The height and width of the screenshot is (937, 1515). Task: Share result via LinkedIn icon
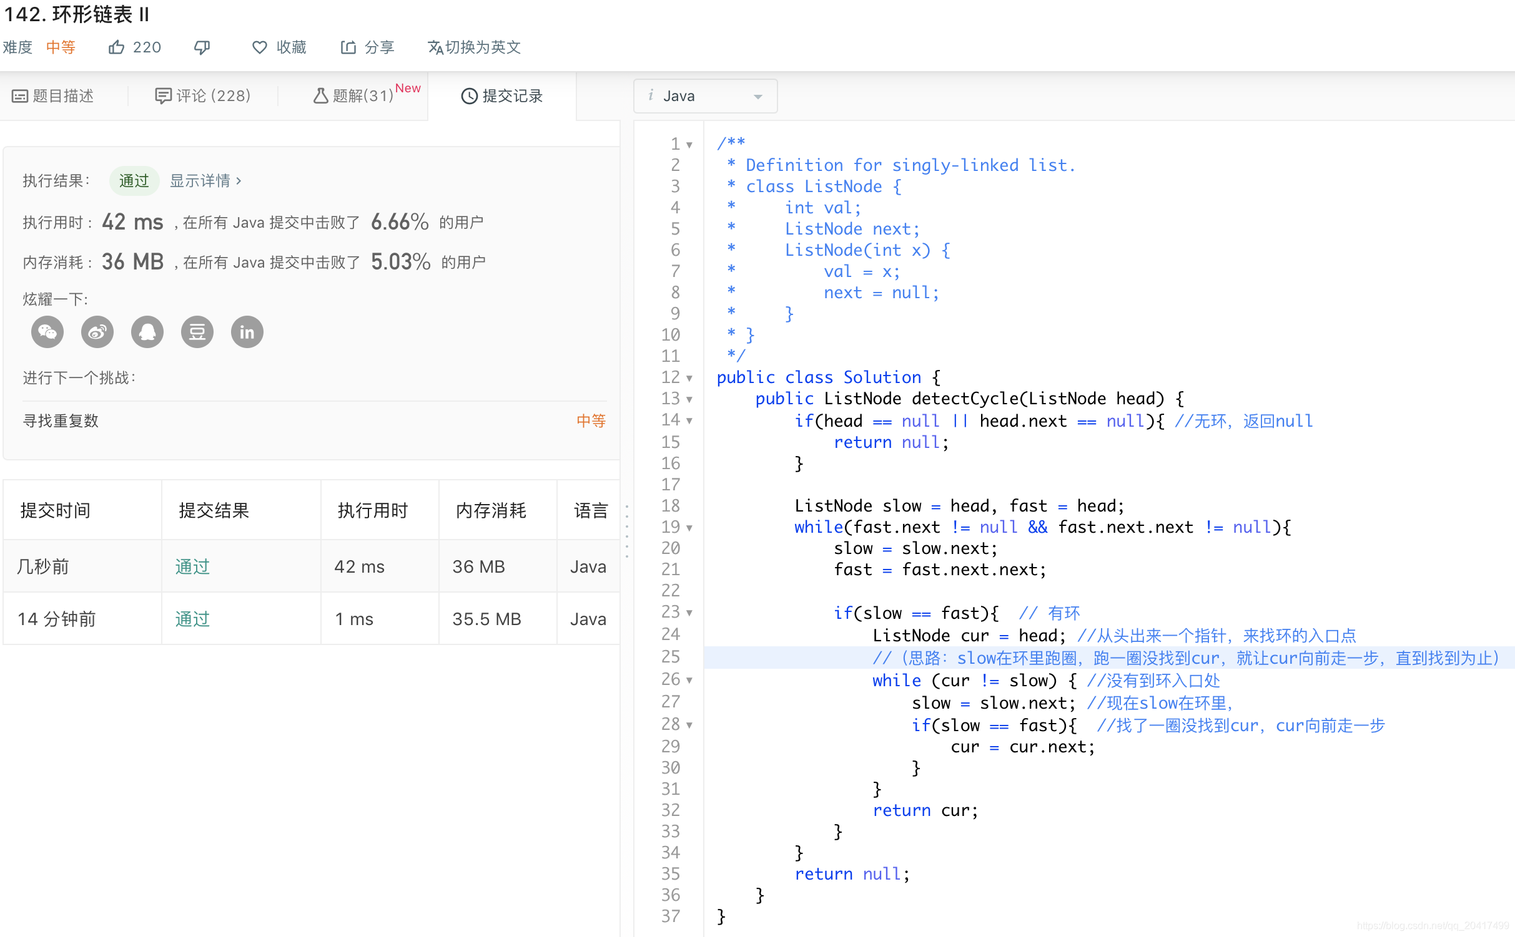(x=247, y=332)
